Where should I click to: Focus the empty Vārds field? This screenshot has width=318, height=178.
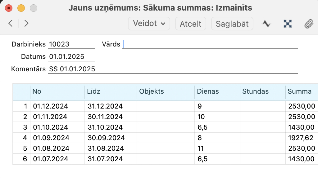coord(210,44)
